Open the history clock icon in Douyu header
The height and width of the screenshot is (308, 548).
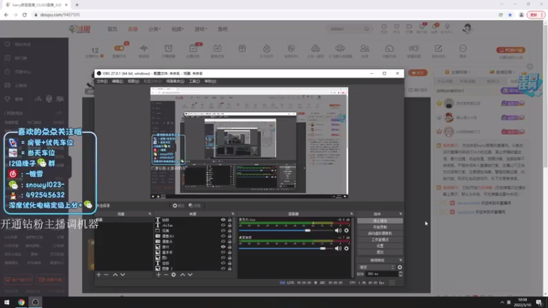tap(384, 27)
